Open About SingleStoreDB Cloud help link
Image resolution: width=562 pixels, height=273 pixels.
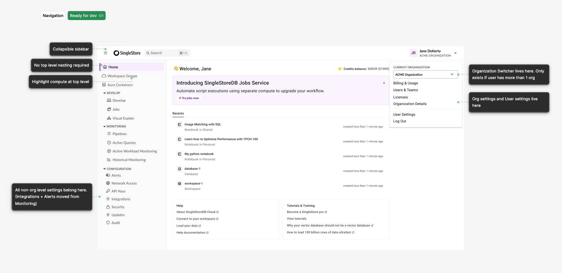pyautogui.click(x=197, y=212)
